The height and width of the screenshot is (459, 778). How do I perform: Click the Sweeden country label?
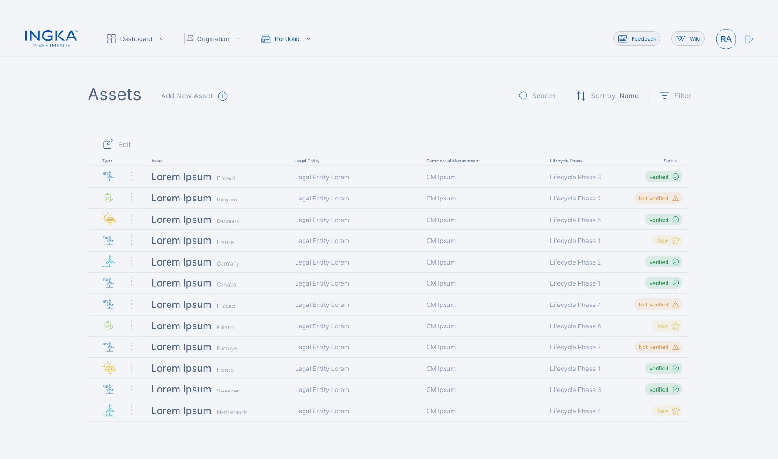228,391
